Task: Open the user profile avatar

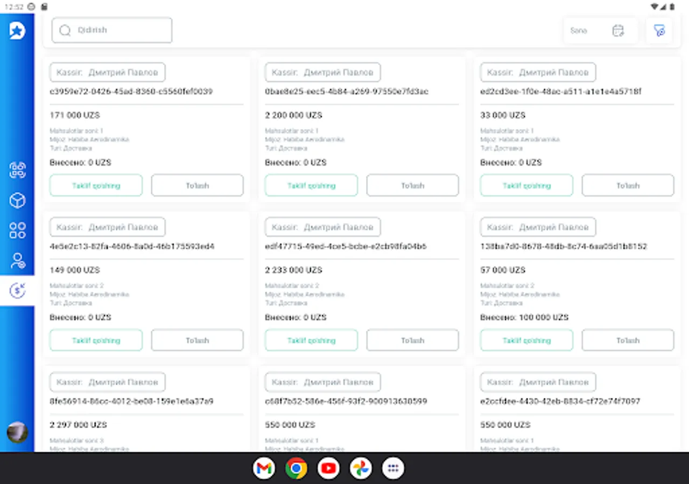Action: (x=17, y=432)
